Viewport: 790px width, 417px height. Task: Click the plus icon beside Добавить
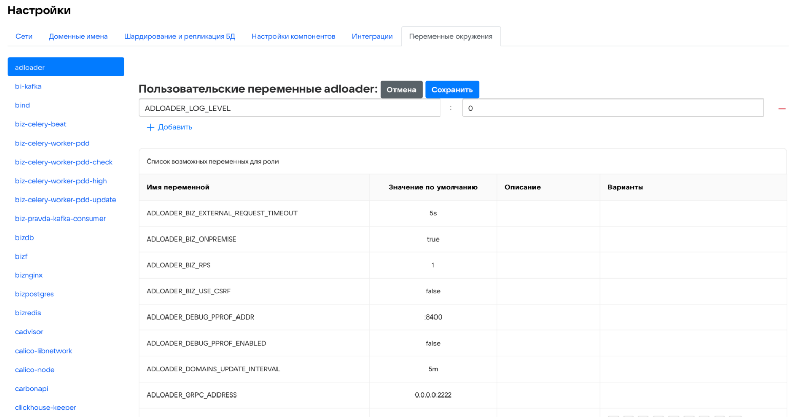point(150,127)
